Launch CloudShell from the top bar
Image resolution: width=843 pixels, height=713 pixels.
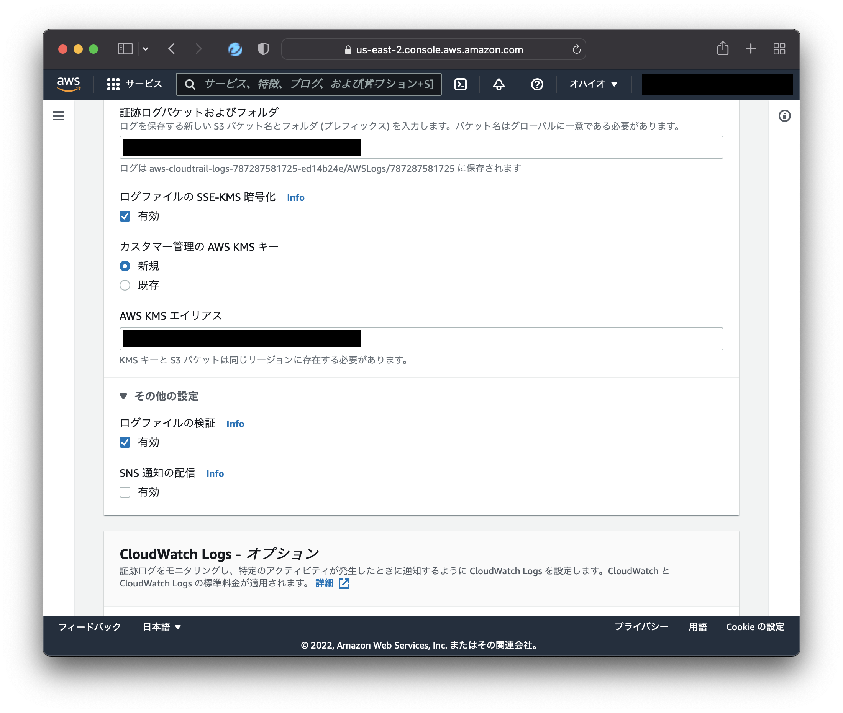coord(461,84)
